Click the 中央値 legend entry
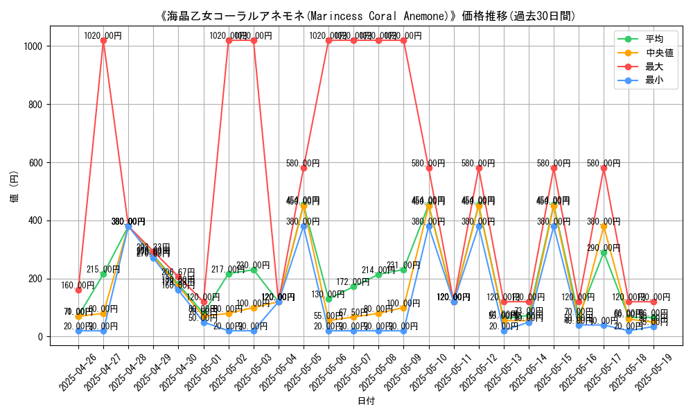Screen dimensions: 693x416 646,53
